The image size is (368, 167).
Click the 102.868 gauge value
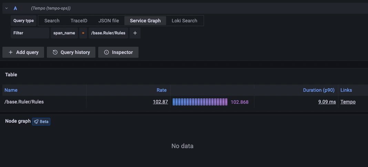239,102
